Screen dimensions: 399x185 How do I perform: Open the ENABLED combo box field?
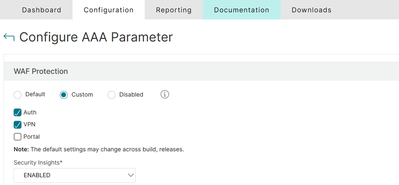coord(74,175)
